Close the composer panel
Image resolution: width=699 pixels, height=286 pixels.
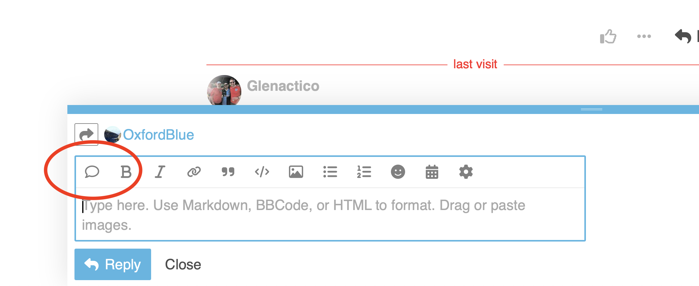click(x=183, y=265)
